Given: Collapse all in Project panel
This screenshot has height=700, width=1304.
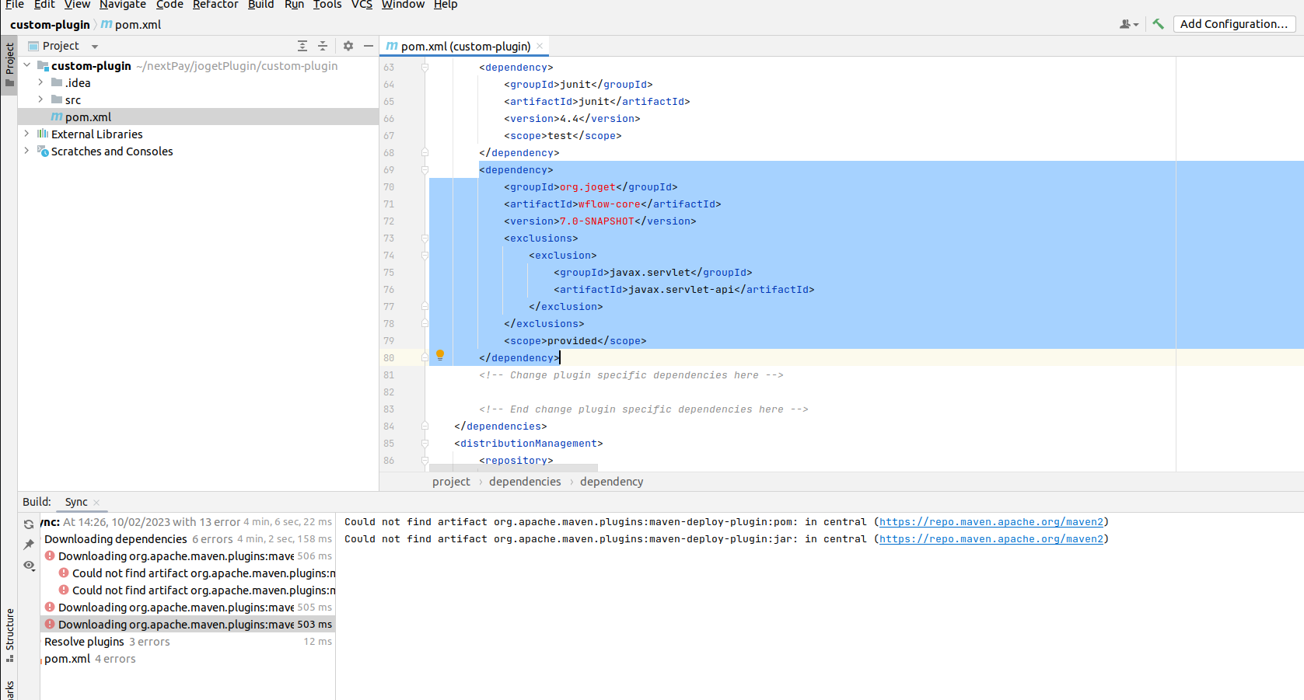Looking at the screenshot, I should click(323, 46).
